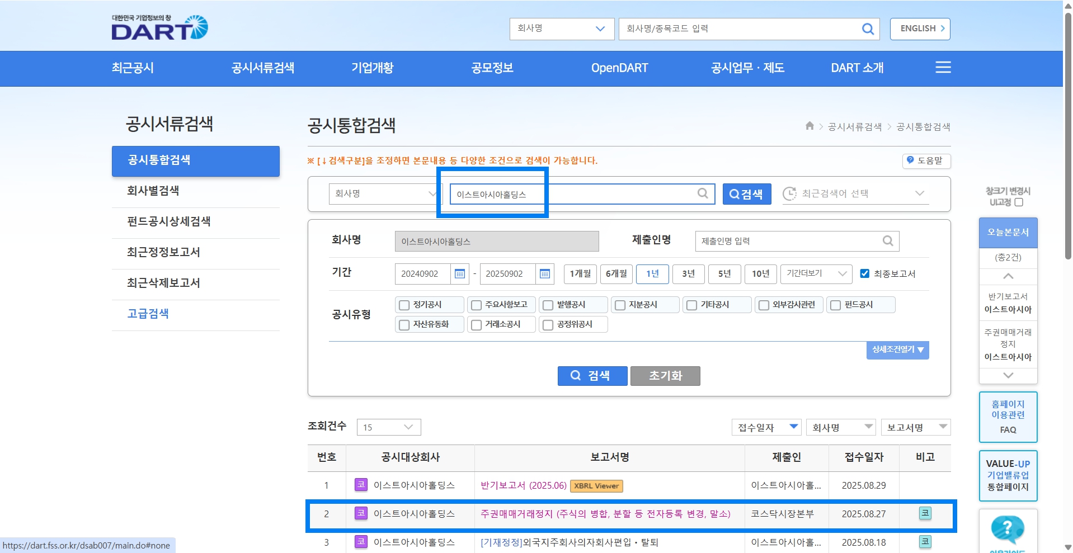Open VALUE-UP 기업밸류업 통합페이지 banner

pos(1008,475)
